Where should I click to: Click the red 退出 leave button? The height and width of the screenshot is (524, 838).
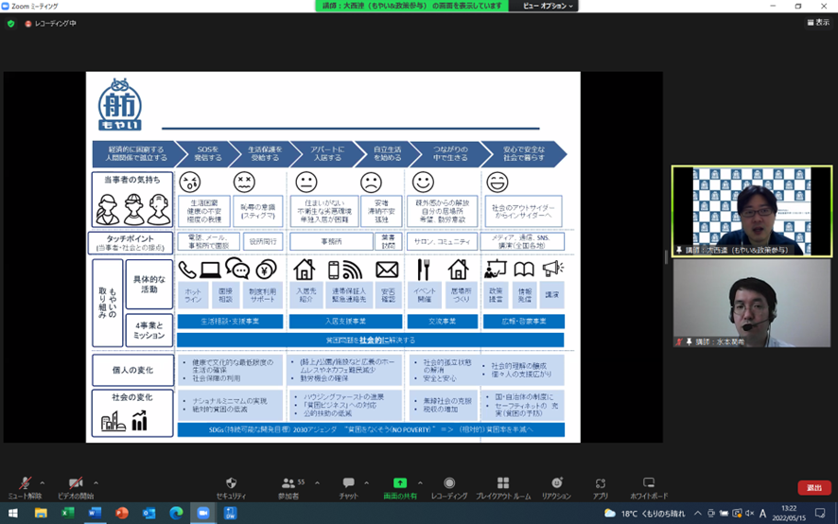[813, 488]
